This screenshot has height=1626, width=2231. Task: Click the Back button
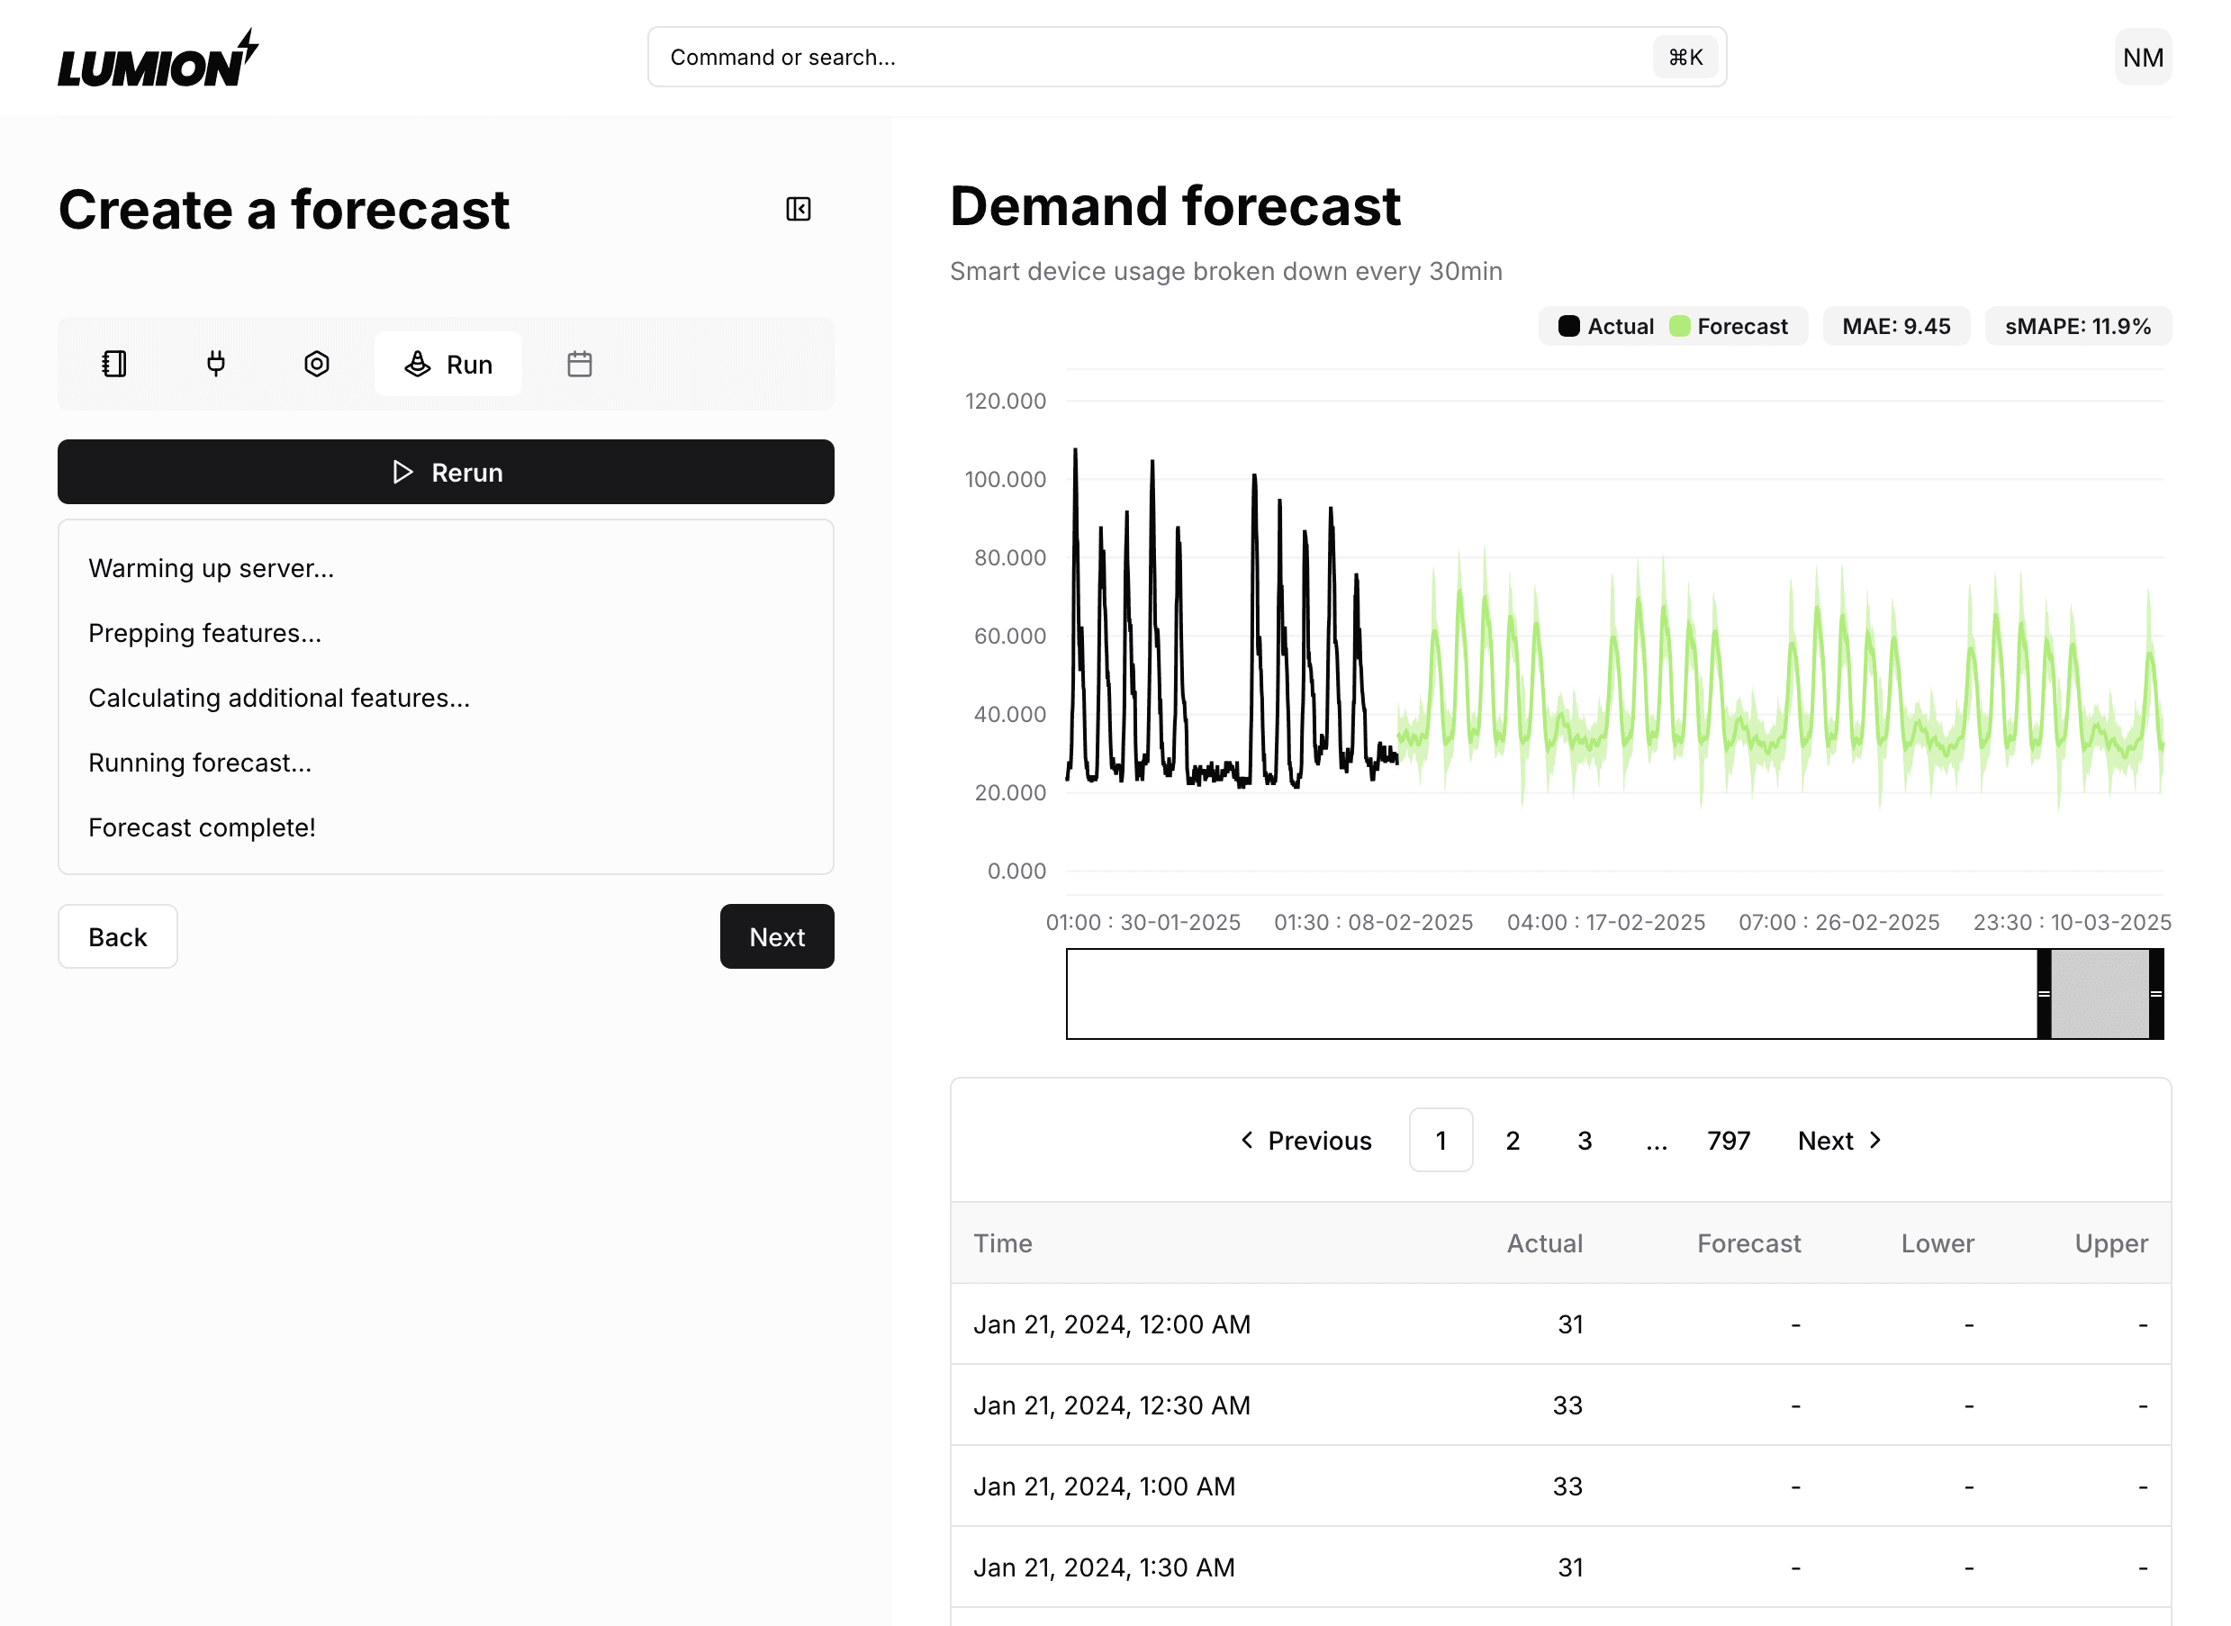(x=118, y=937)
